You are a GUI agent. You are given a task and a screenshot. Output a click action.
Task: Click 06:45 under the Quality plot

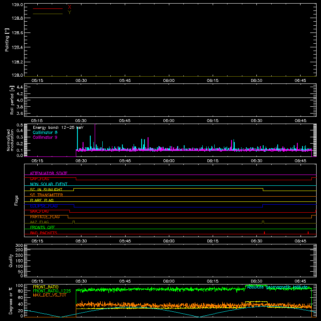[x=300, y=281]
